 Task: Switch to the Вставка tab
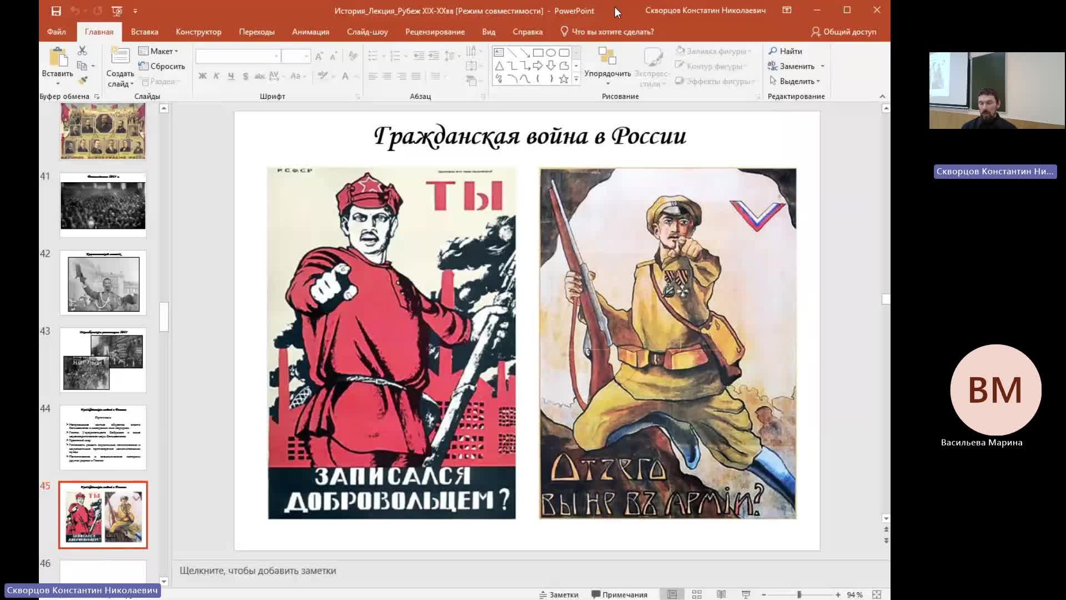point(144,32)
